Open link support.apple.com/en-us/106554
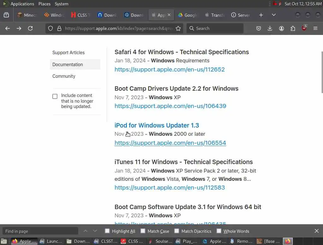323x245 pixels. coord(170,143)
